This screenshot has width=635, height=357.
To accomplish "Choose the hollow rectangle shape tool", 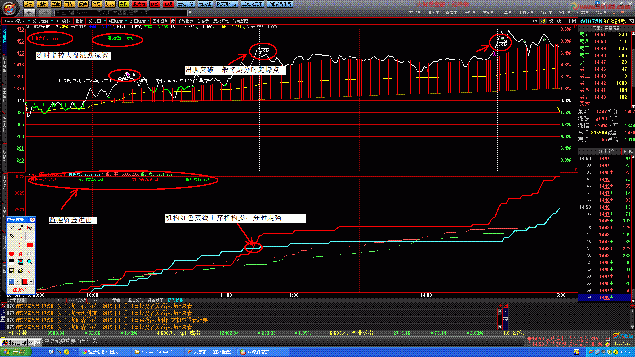I will click(x=11, y=245).
